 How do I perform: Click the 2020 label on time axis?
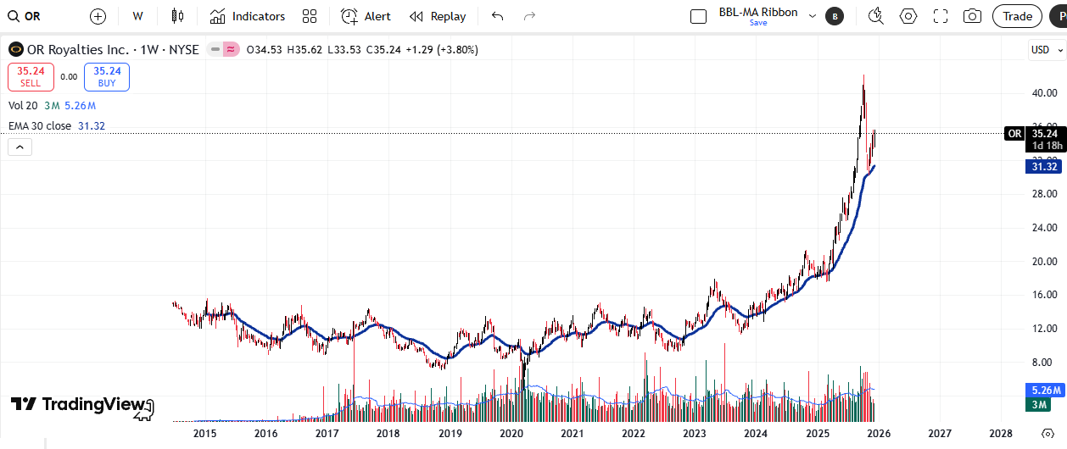point(511,433)
